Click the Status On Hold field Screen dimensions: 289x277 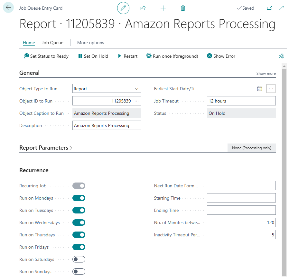pyautogui.click(x=241, y=113)
